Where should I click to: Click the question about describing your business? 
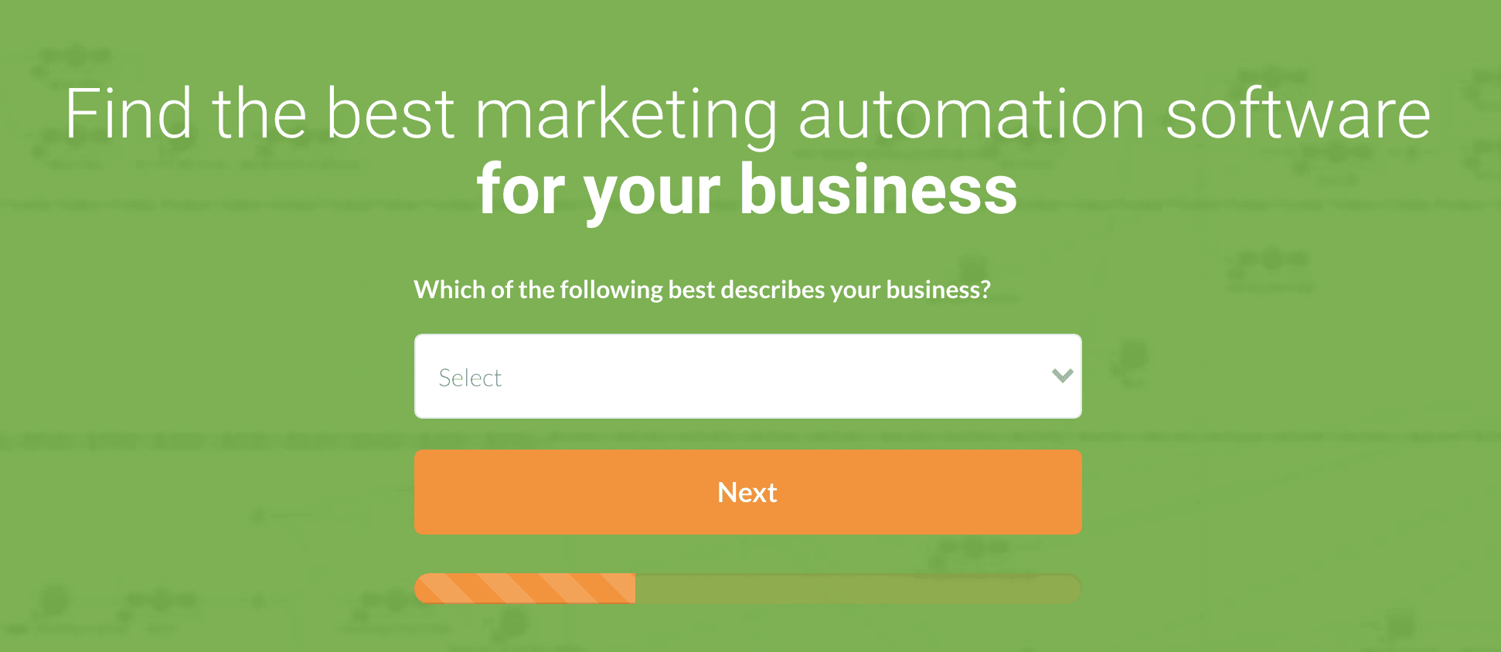click(x=702, y=289)
